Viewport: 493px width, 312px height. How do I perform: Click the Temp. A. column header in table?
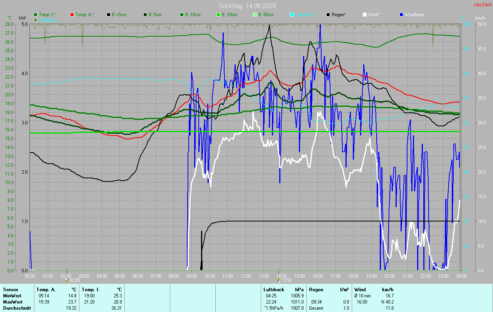[x=46, y=289]
